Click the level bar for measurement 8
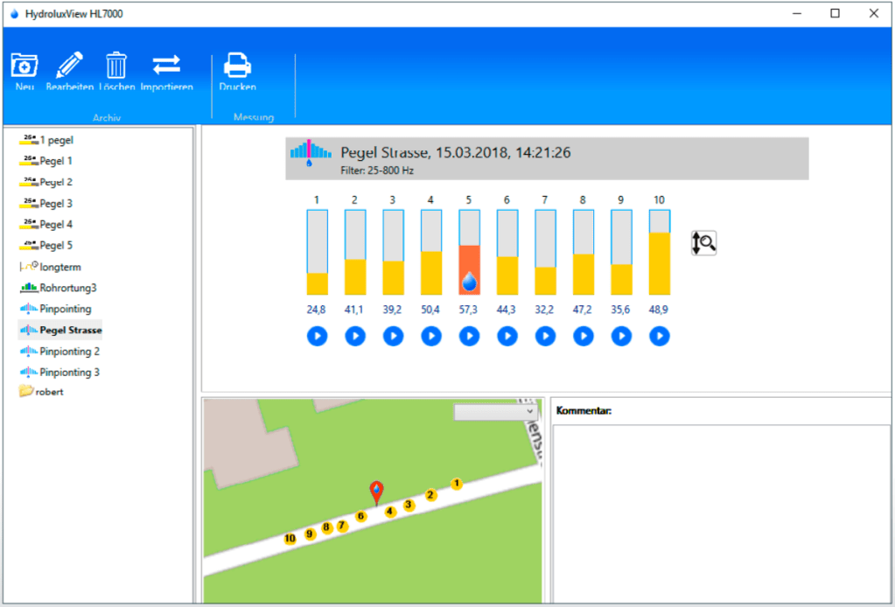Viewport: 895px width, 607px height. coord(584,252)
